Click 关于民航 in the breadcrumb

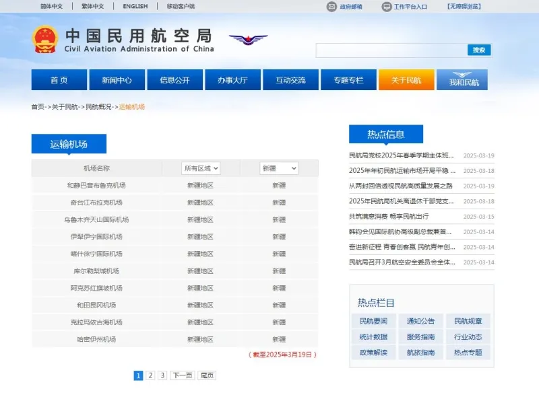65,107
